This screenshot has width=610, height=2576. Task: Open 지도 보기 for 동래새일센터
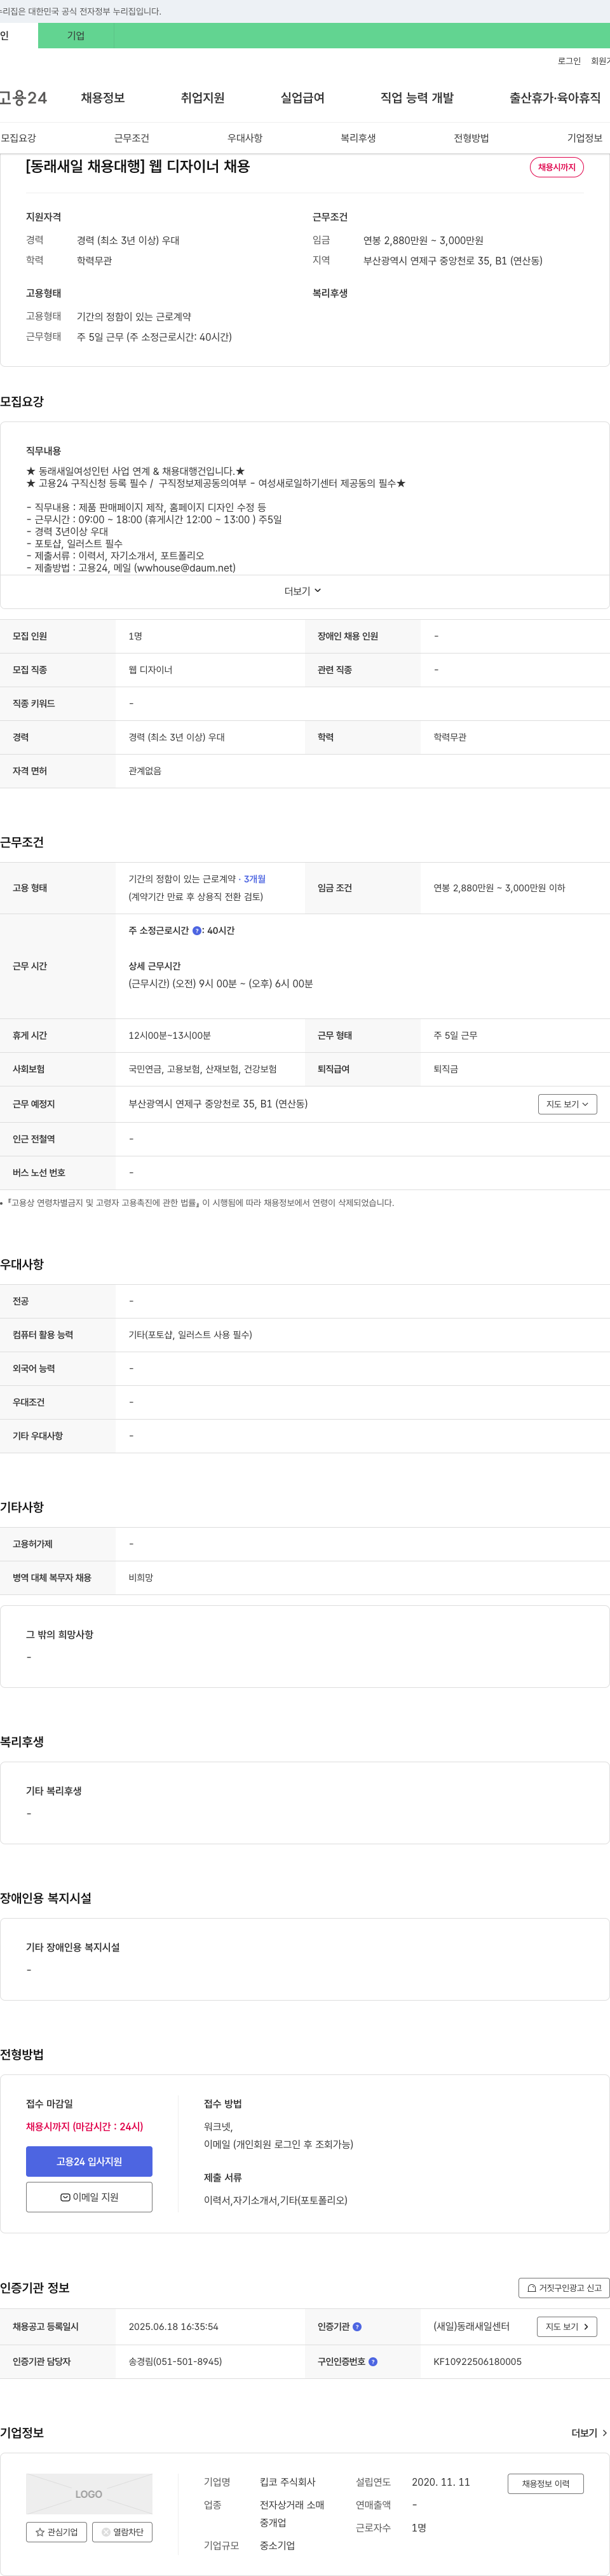[x=567, y=2327]
